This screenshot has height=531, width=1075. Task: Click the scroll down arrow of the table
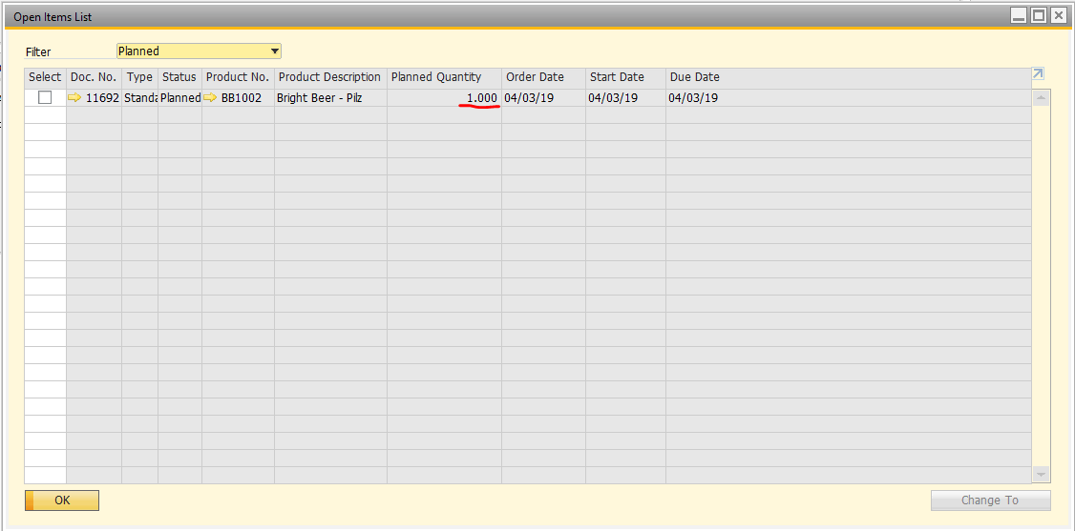pyautogui.click(x=1041, y=474)
